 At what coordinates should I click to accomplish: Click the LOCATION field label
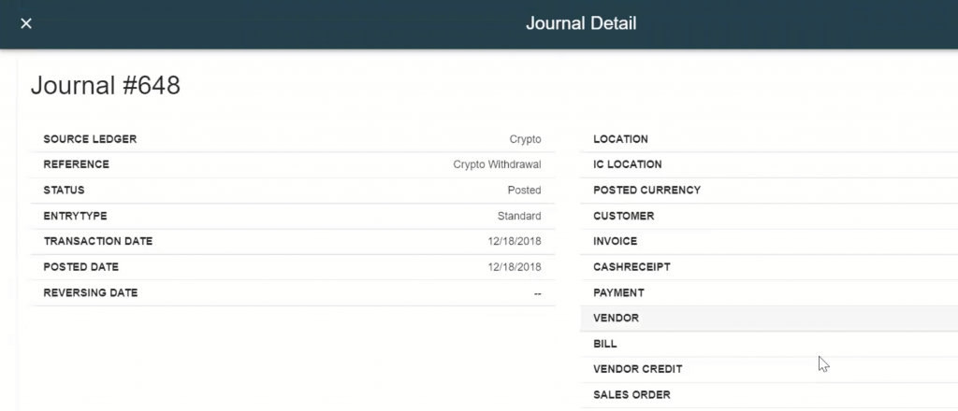tap(621, 139)
